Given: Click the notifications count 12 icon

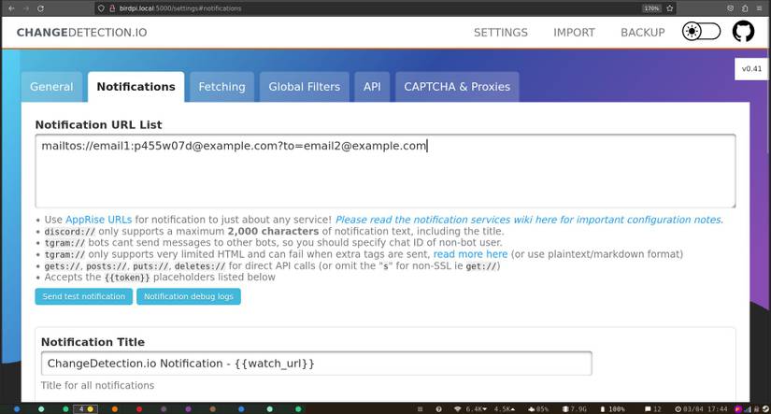Looking at the screenshot, I should coord(653,409).
